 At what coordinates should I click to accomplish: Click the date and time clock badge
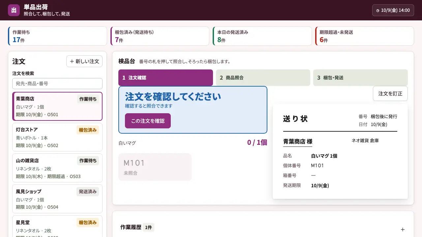click(x=393, y=10)
